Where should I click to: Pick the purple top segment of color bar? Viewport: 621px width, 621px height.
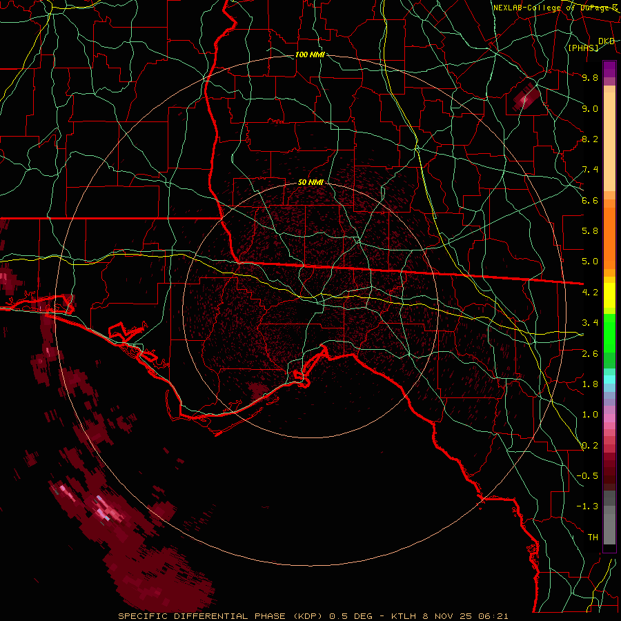(x=609, y=69)
